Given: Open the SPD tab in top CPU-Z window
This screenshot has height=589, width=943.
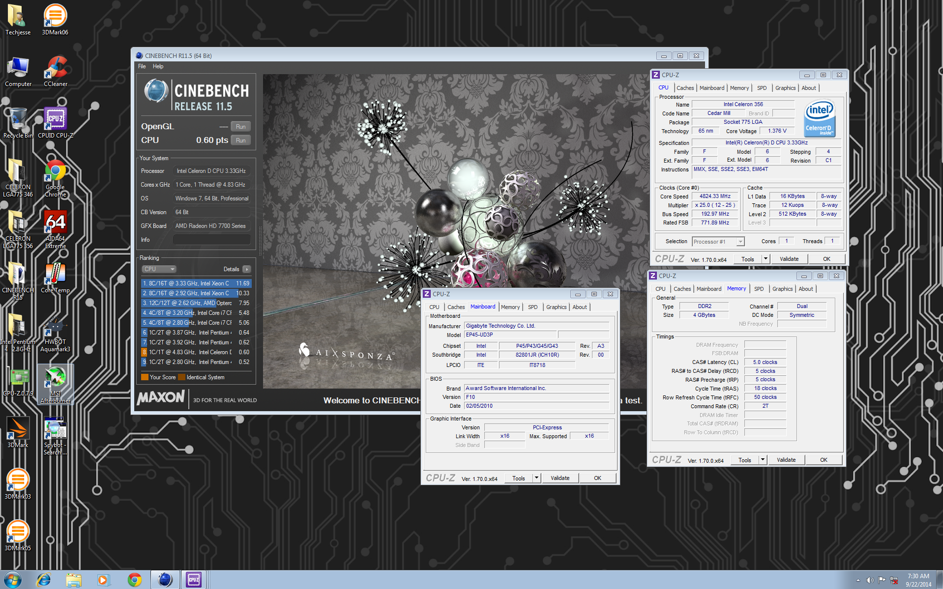Looking at the screenshot, I should click(x=762, y=88).
